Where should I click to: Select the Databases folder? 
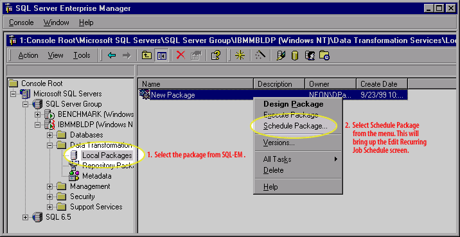pyautogui.click(x=87, y=135)
